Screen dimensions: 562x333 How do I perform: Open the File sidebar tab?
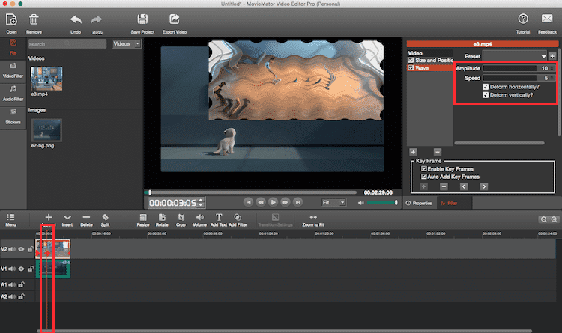(13, 47)
